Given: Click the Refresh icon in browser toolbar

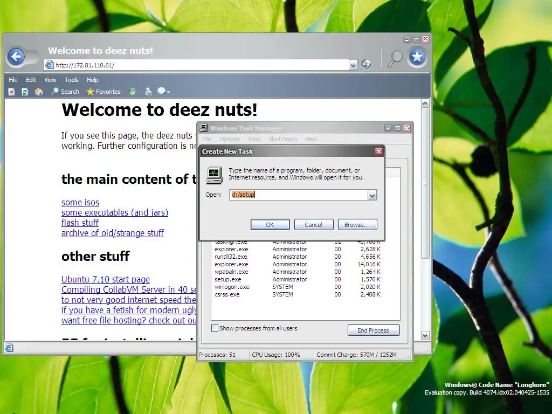Looking at the screenshot, I should tap(25, 92).
